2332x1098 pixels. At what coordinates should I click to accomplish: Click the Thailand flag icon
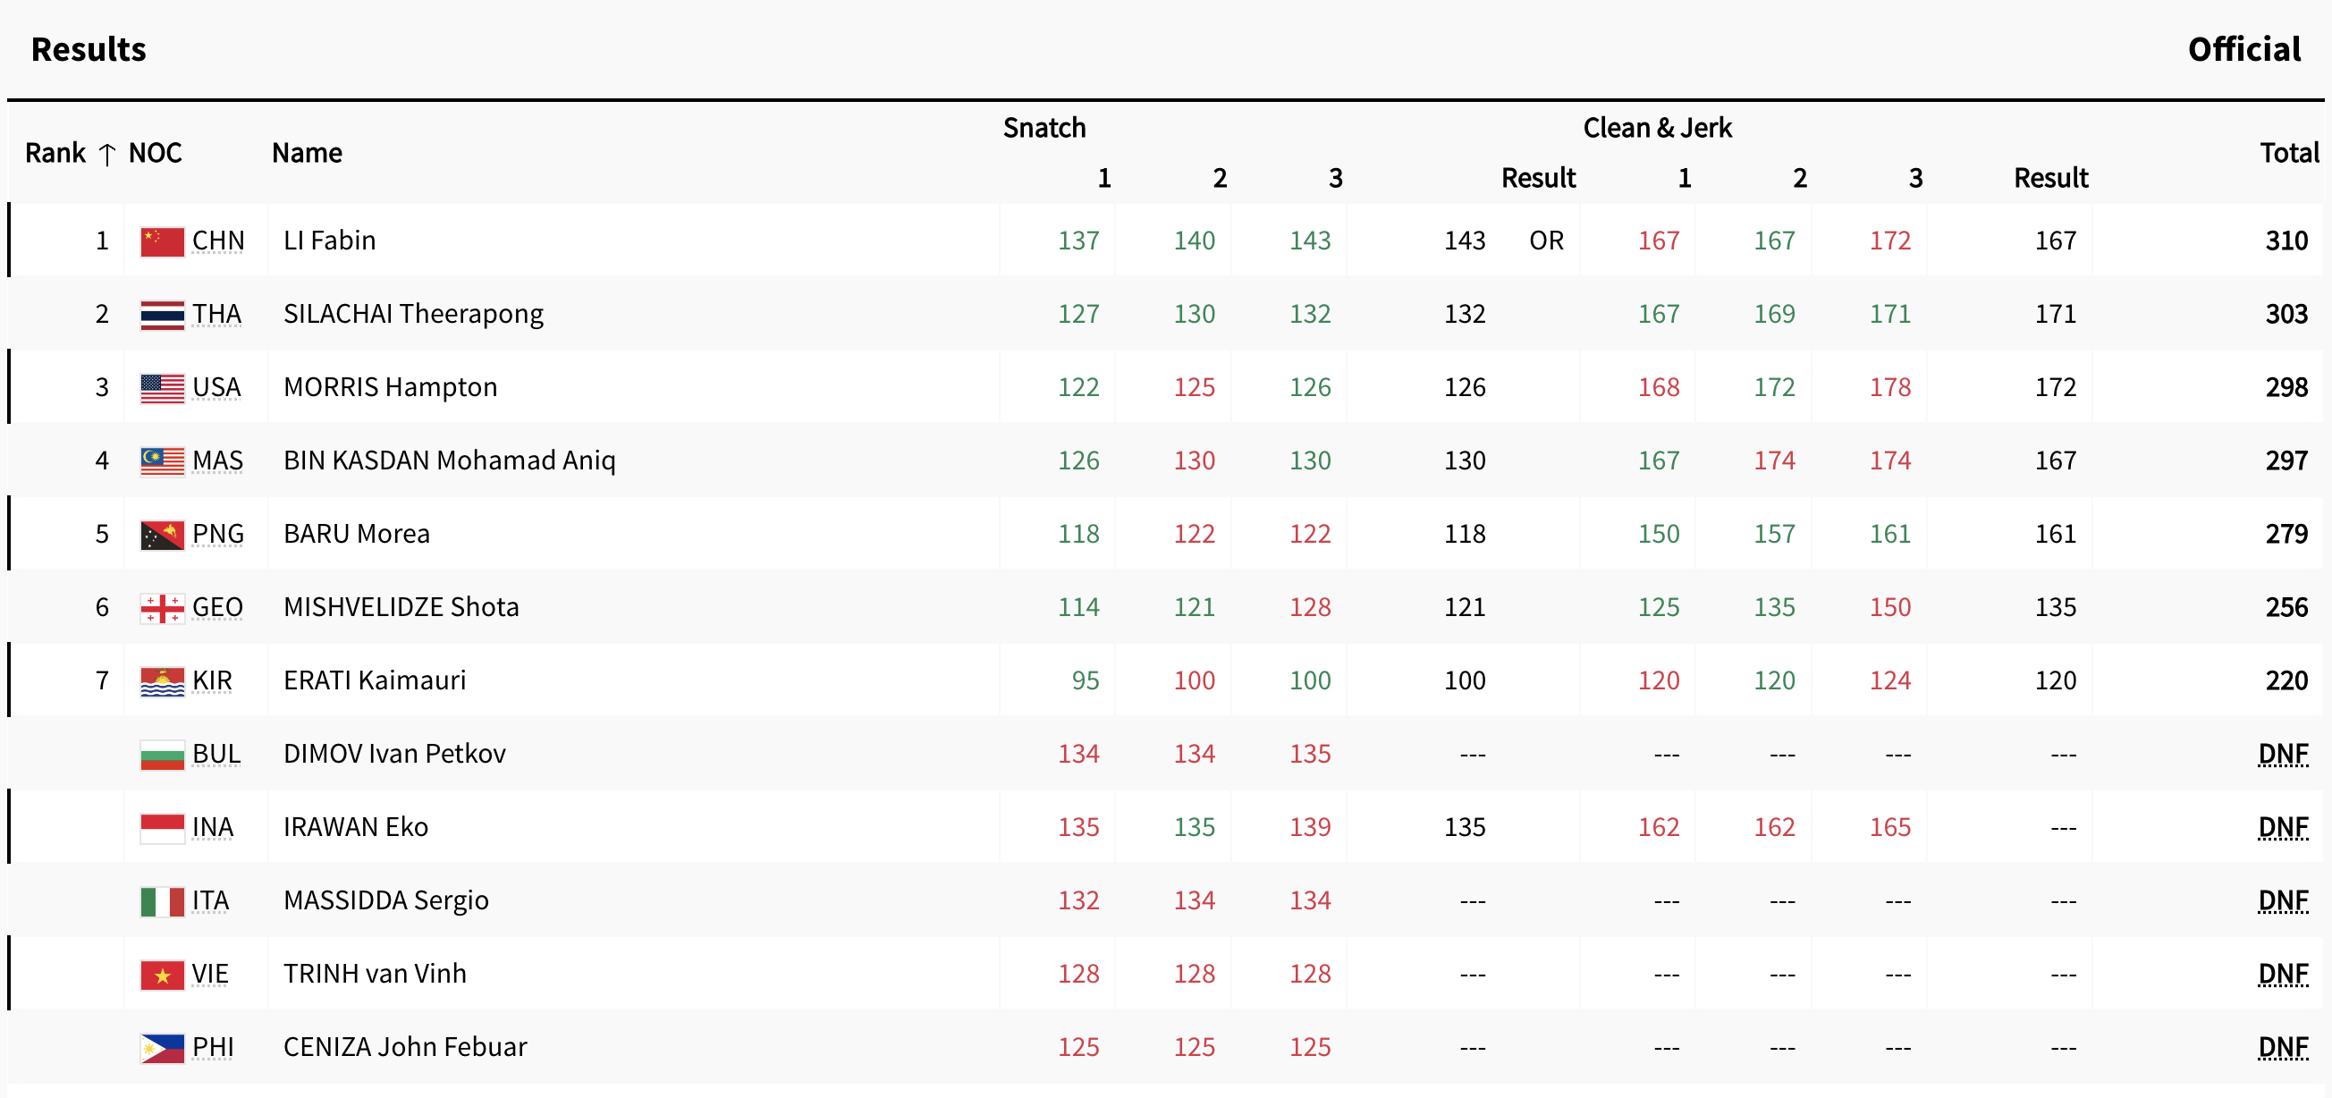click(x=162, y=314)
